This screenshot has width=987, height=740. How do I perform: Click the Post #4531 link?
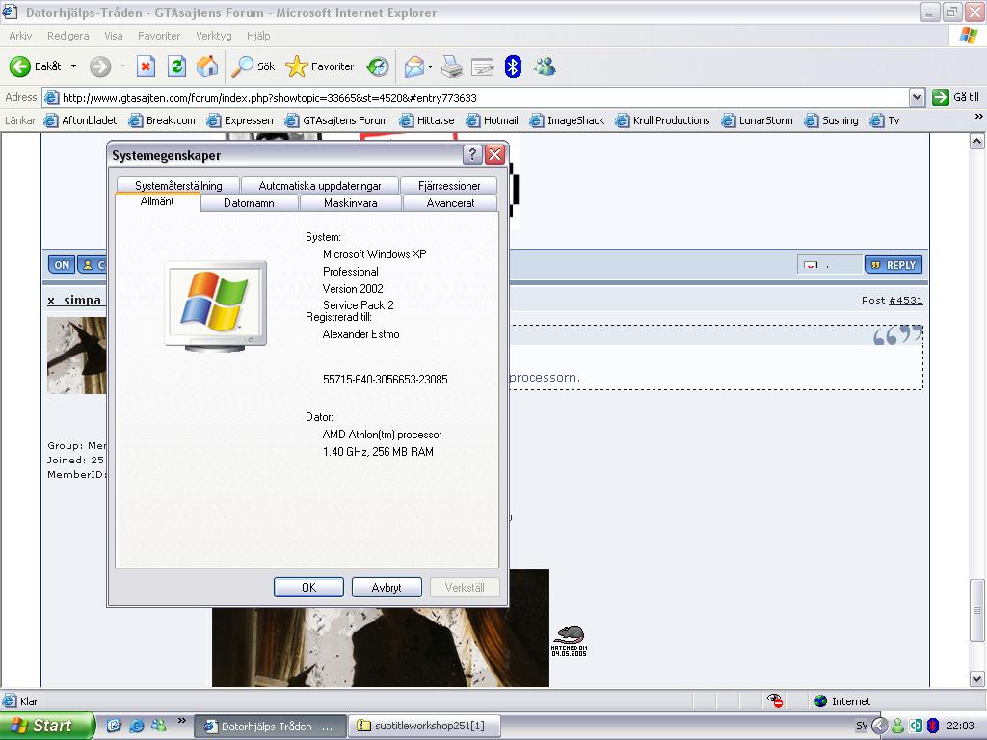click(905, 301)
